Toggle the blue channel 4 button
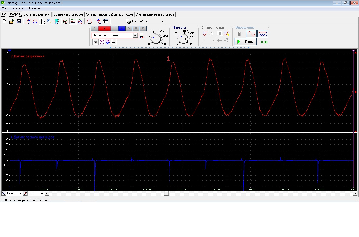359x237 pixels. point(122,28)
